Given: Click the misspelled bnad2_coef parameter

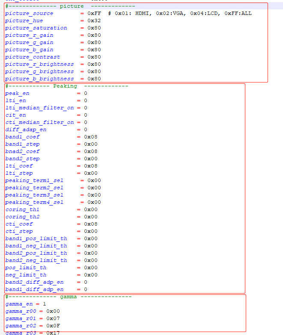Looking at the screenshot, I should 22,151.
